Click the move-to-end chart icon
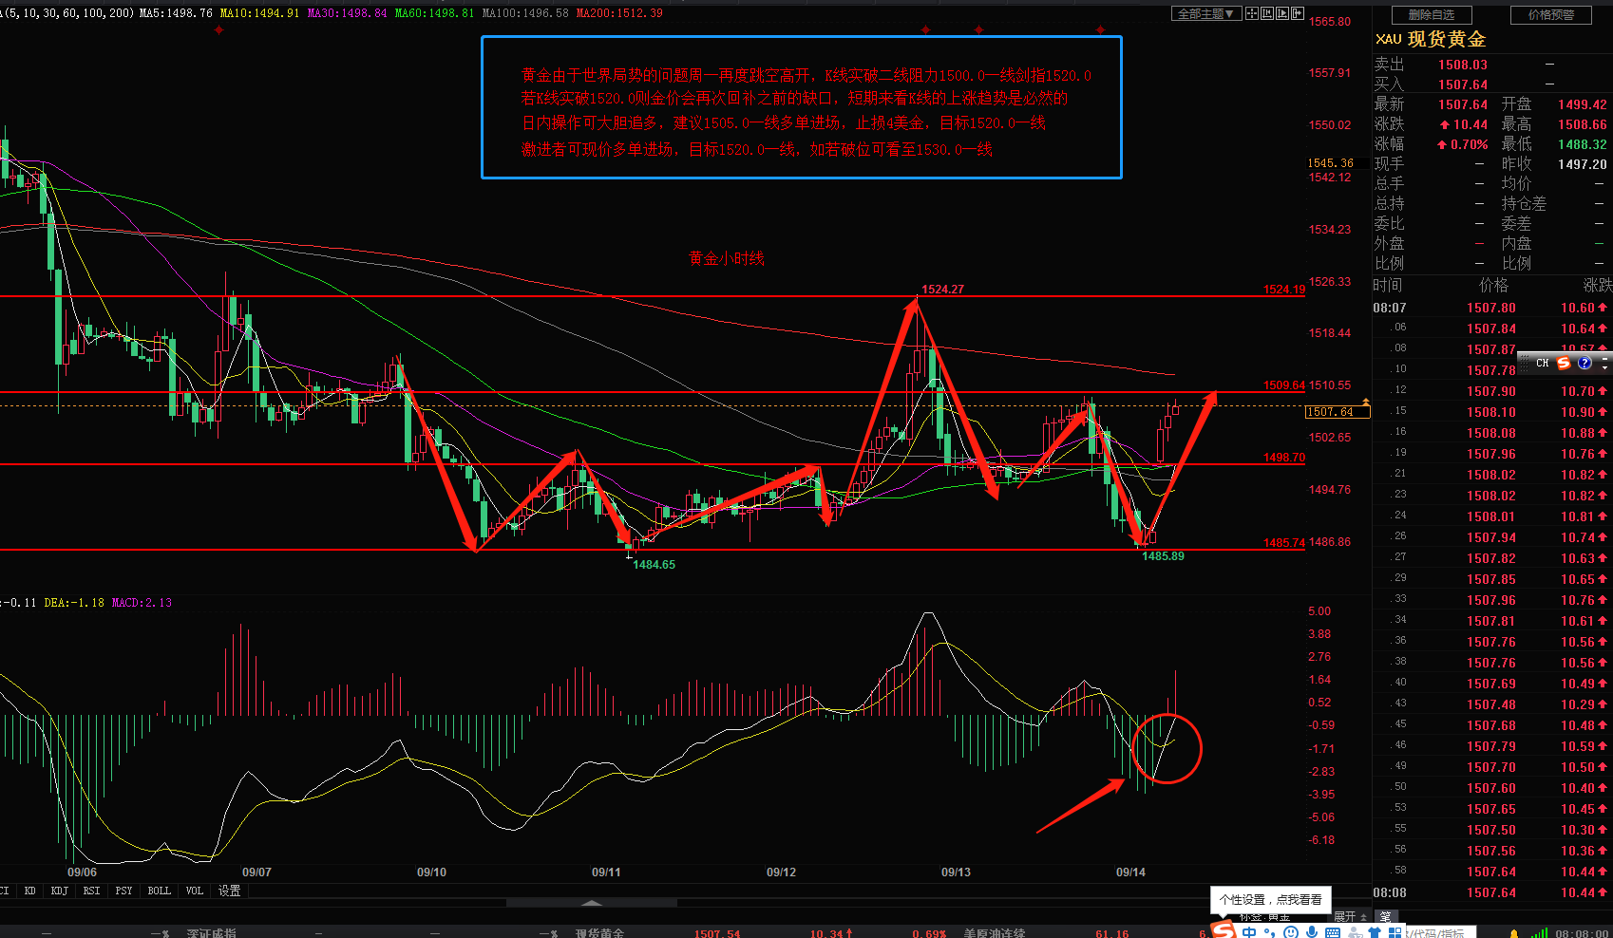Screen dimensions: 1613x938 tap(1297, 13)
